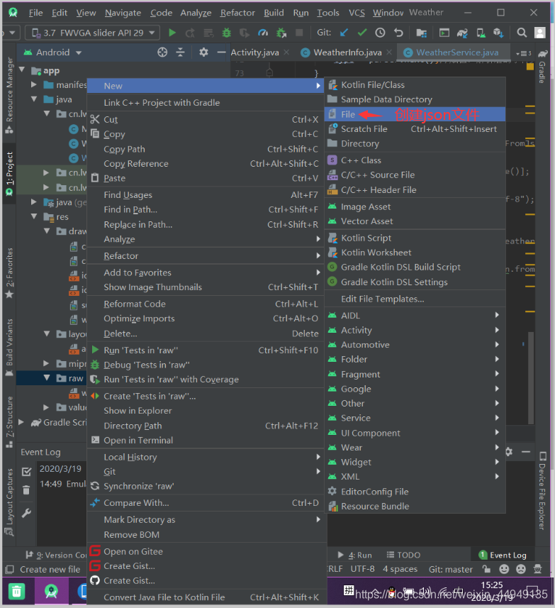Expand the Activity submenu arrow
Viewport: 555px width, 608px height.
click(497, 330)
